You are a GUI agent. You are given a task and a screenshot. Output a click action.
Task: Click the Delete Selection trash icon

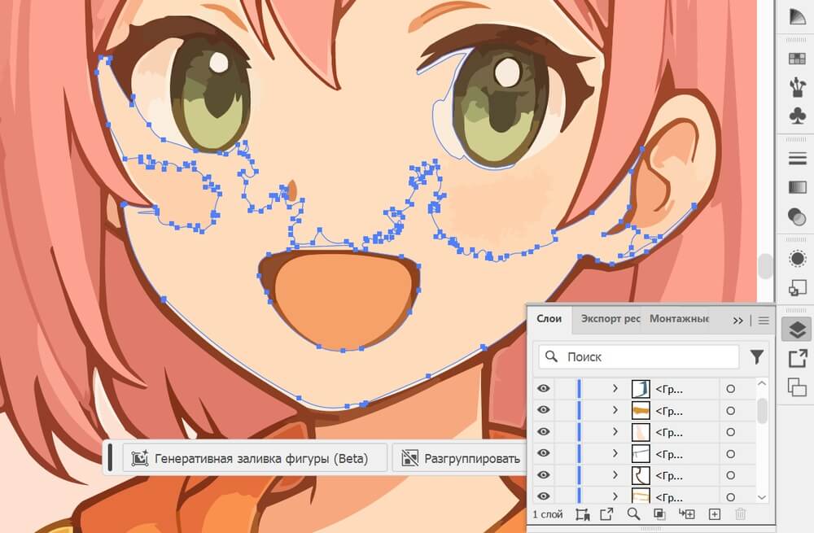tap(741, 514)
